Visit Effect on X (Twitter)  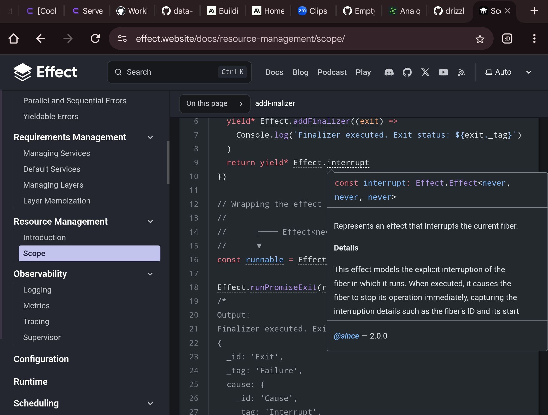point(425,72)
